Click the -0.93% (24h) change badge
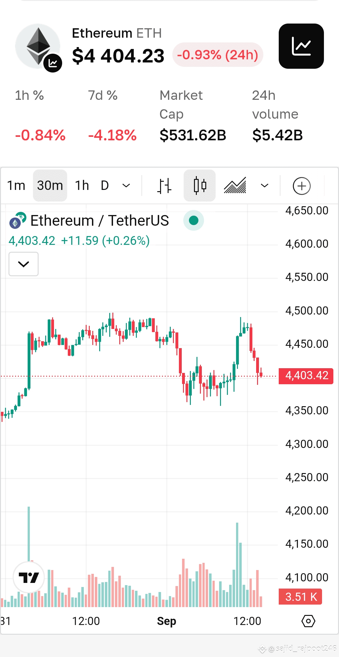This screenshot has height=657, width=339. [218, 55]
